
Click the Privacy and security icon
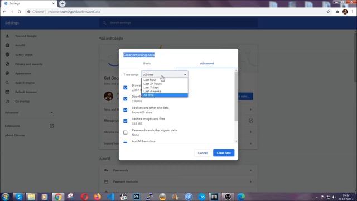pyautogui.click(x=7, y=64)
